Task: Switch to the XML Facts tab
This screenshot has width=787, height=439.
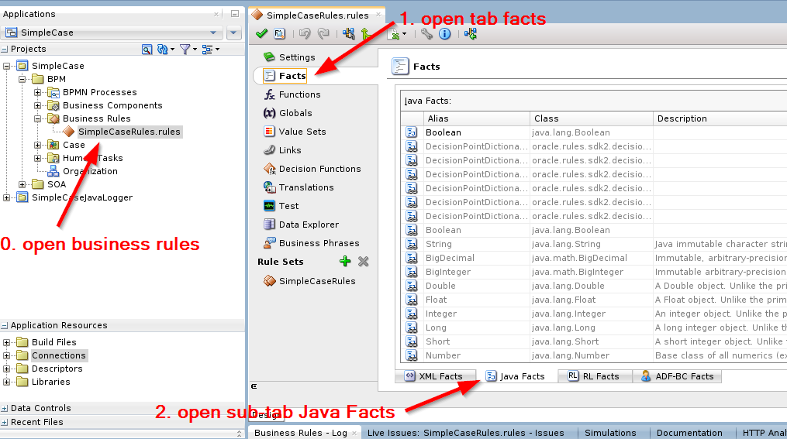Action: tap(433, 376)
